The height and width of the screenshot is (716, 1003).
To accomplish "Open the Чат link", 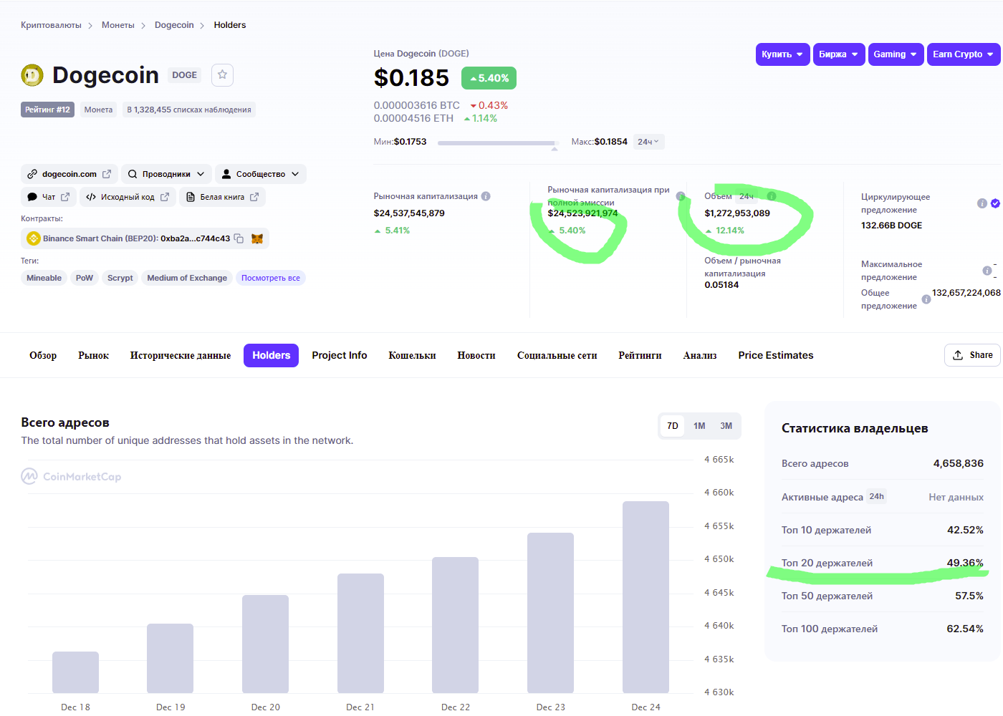I will tap(48, 197).
